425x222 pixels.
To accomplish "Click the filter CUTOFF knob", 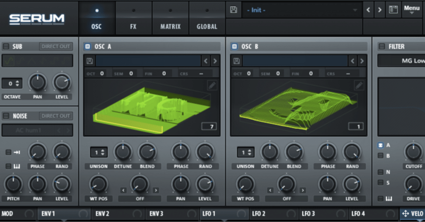I will (413, 152).
